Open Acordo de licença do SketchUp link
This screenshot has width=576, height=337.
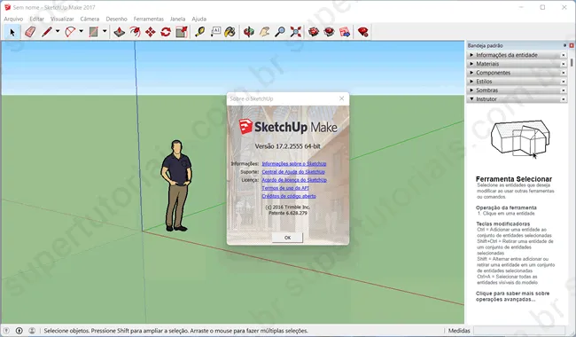(294, 180)
